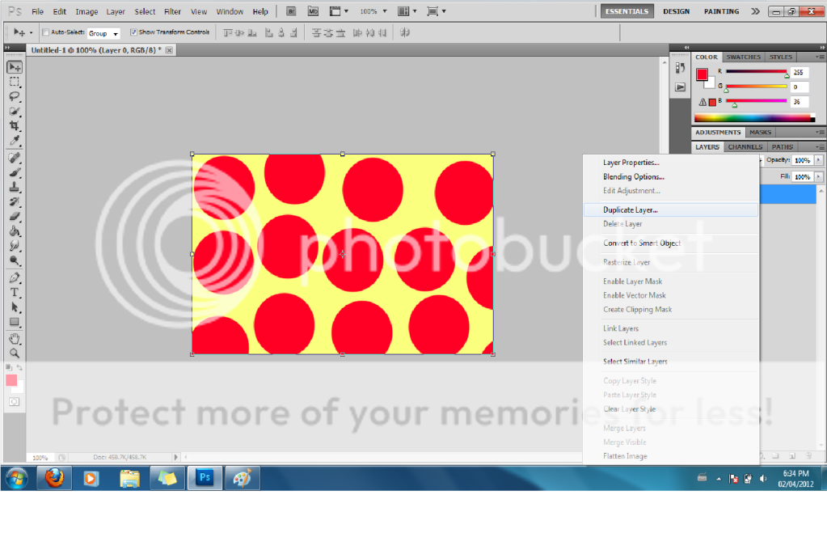This screenshot has height=550, width=827.
Task: Select the Lasso tool
Action: click(15, 96)
